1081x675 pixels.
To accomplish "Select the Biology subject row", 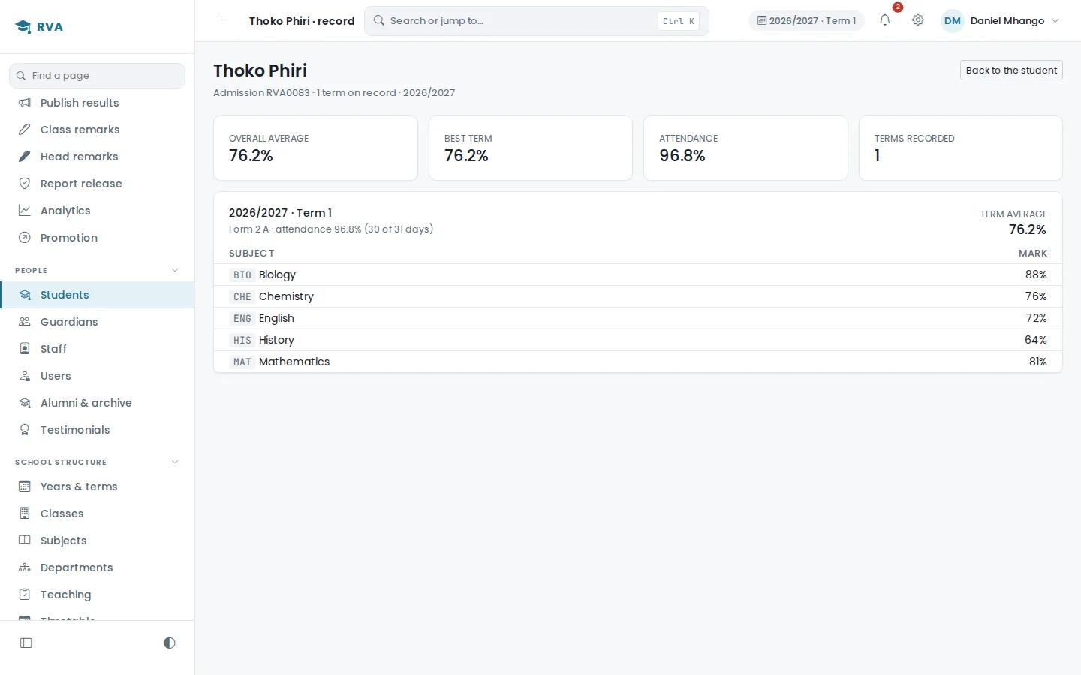I will 638,274.
